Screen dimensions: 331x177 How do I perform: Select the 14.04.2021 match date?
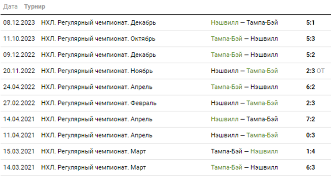[x=19, y=119]
